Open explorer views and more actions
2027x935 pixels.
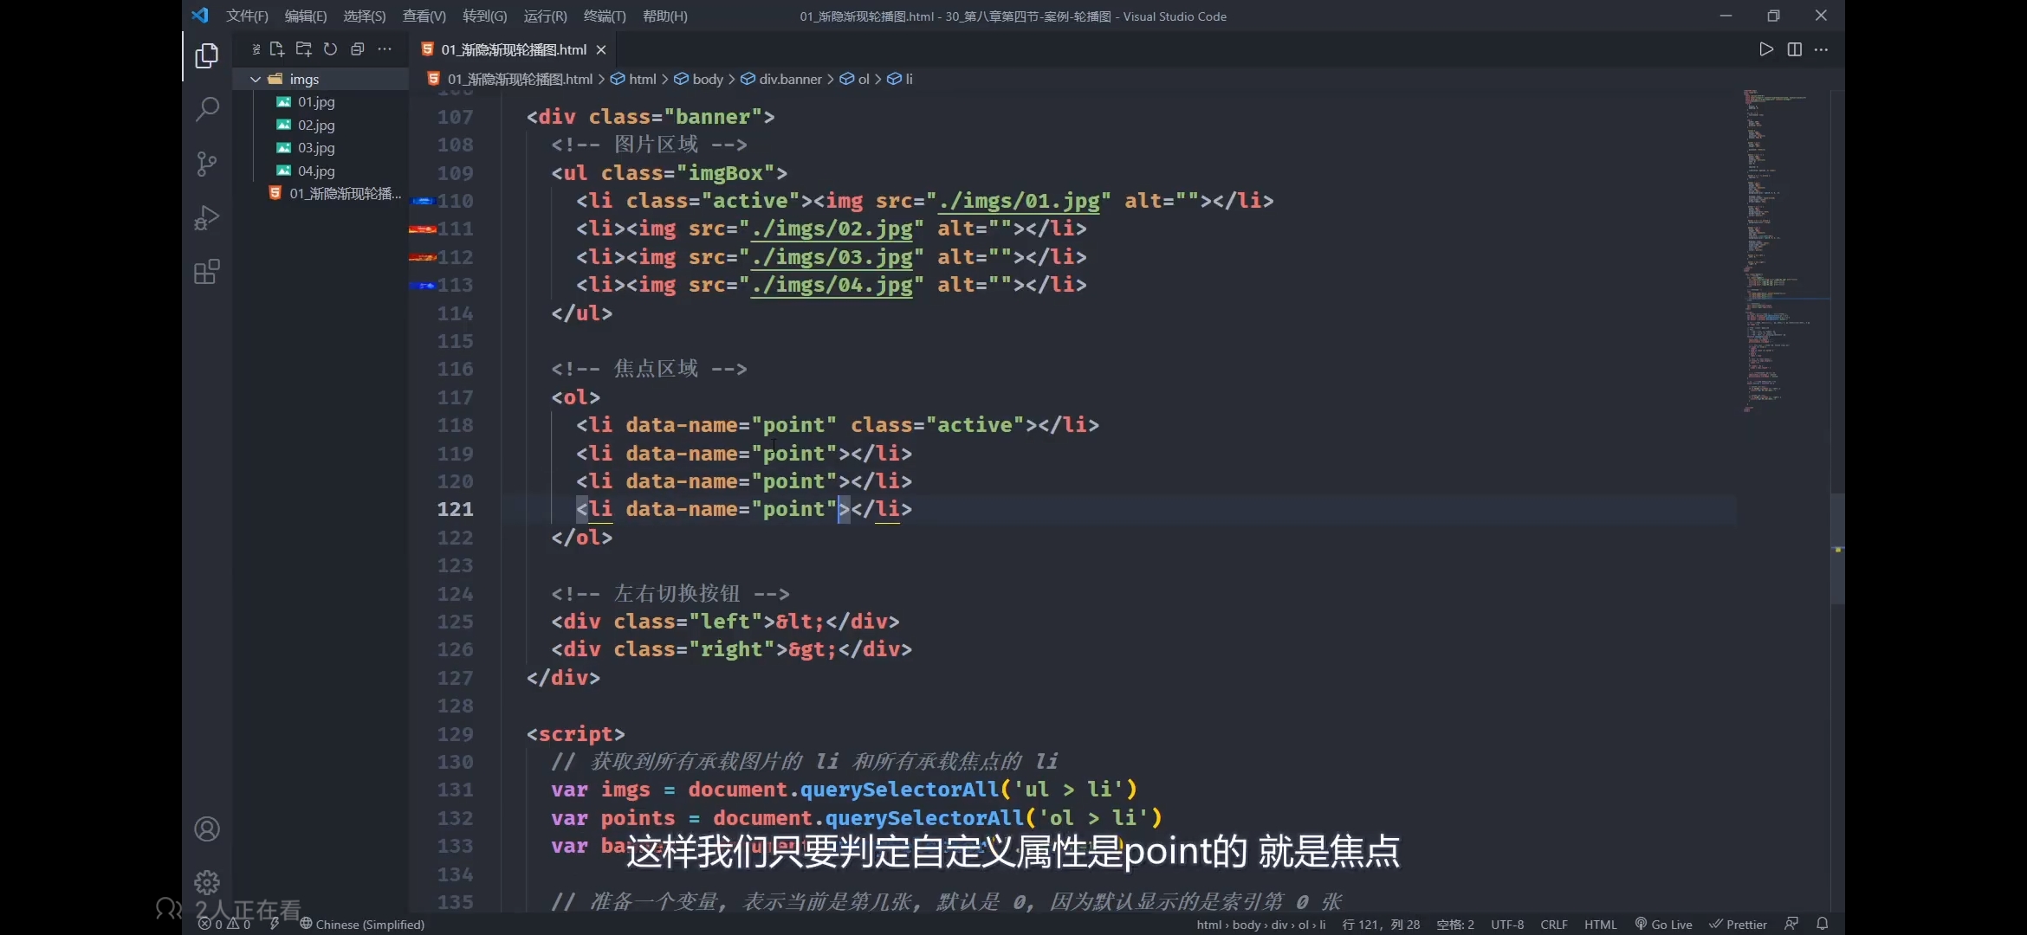[x=385, y=49]
